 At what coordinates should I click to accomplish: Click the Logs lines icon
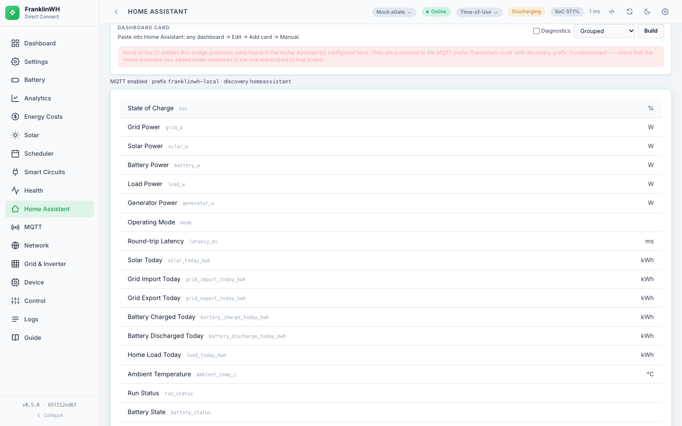(x=15, y=319)
